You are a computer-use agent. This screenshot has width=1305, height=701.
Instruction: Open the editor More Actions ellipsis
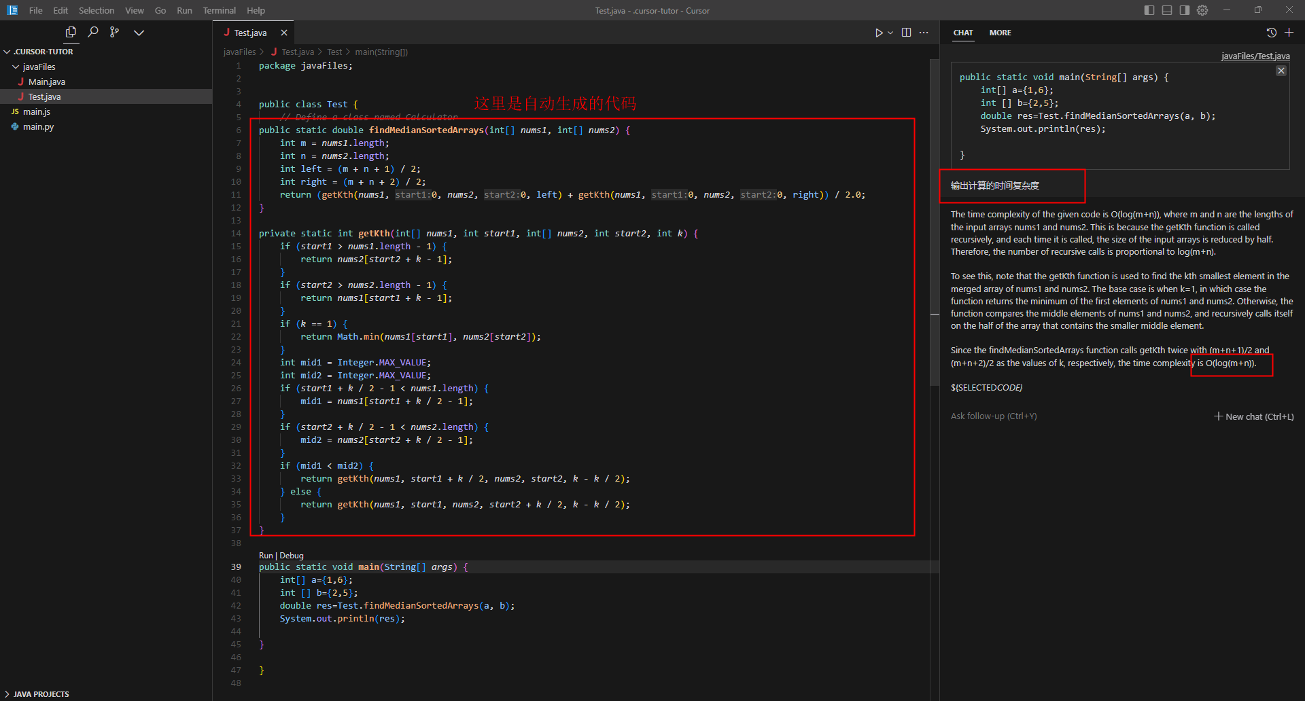point(924,33)
